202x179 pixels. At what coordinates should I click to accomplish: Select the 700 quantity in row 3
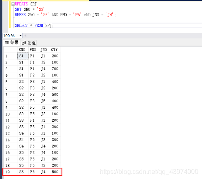[x=55, y=69]
